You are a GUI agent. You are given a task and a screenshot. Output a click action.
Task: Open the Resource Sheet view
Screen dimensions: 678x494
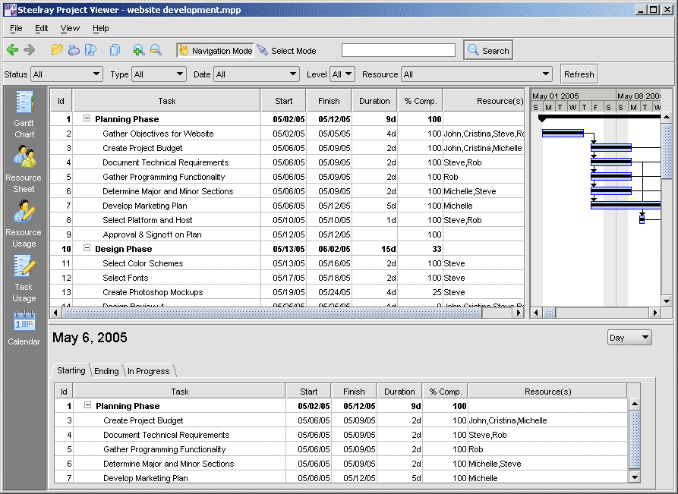[x=24, y=168]
